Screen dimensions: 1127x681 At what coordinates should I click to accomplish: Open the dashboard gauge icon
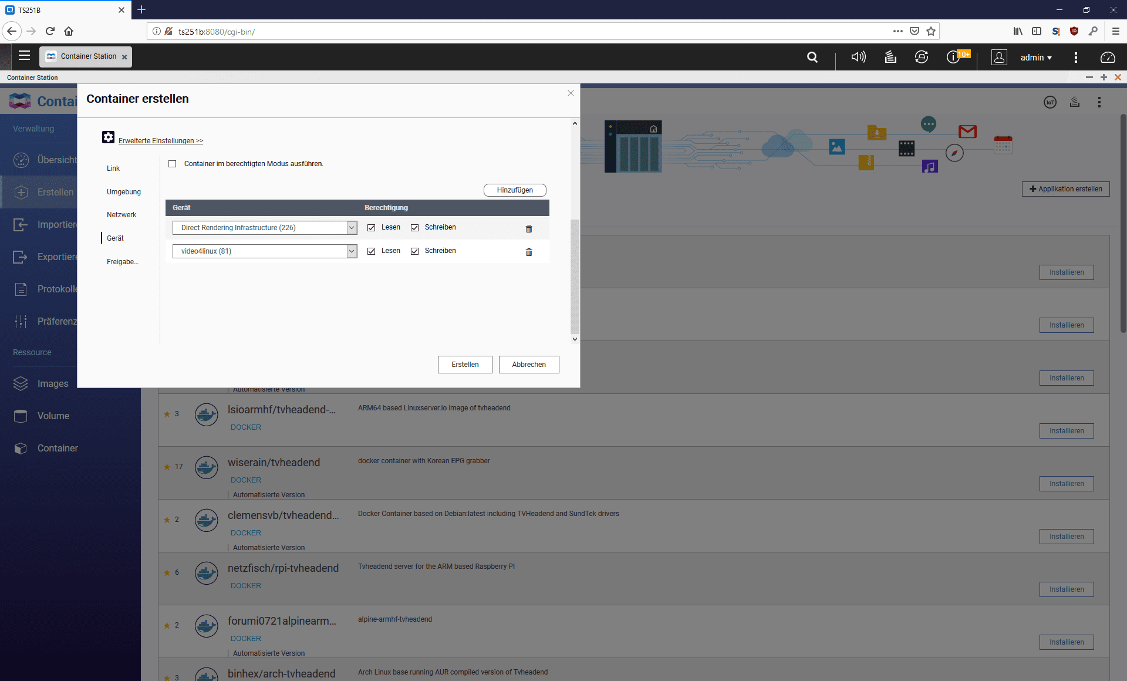[x=1108, y=57]
